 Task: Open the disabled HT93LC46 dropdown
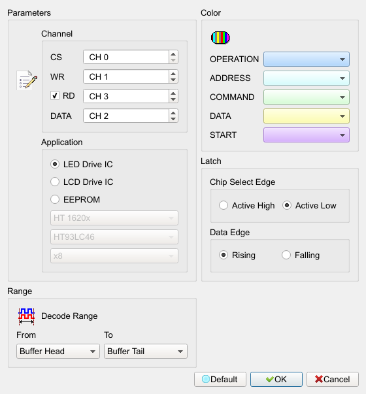(x=114, y=237)
